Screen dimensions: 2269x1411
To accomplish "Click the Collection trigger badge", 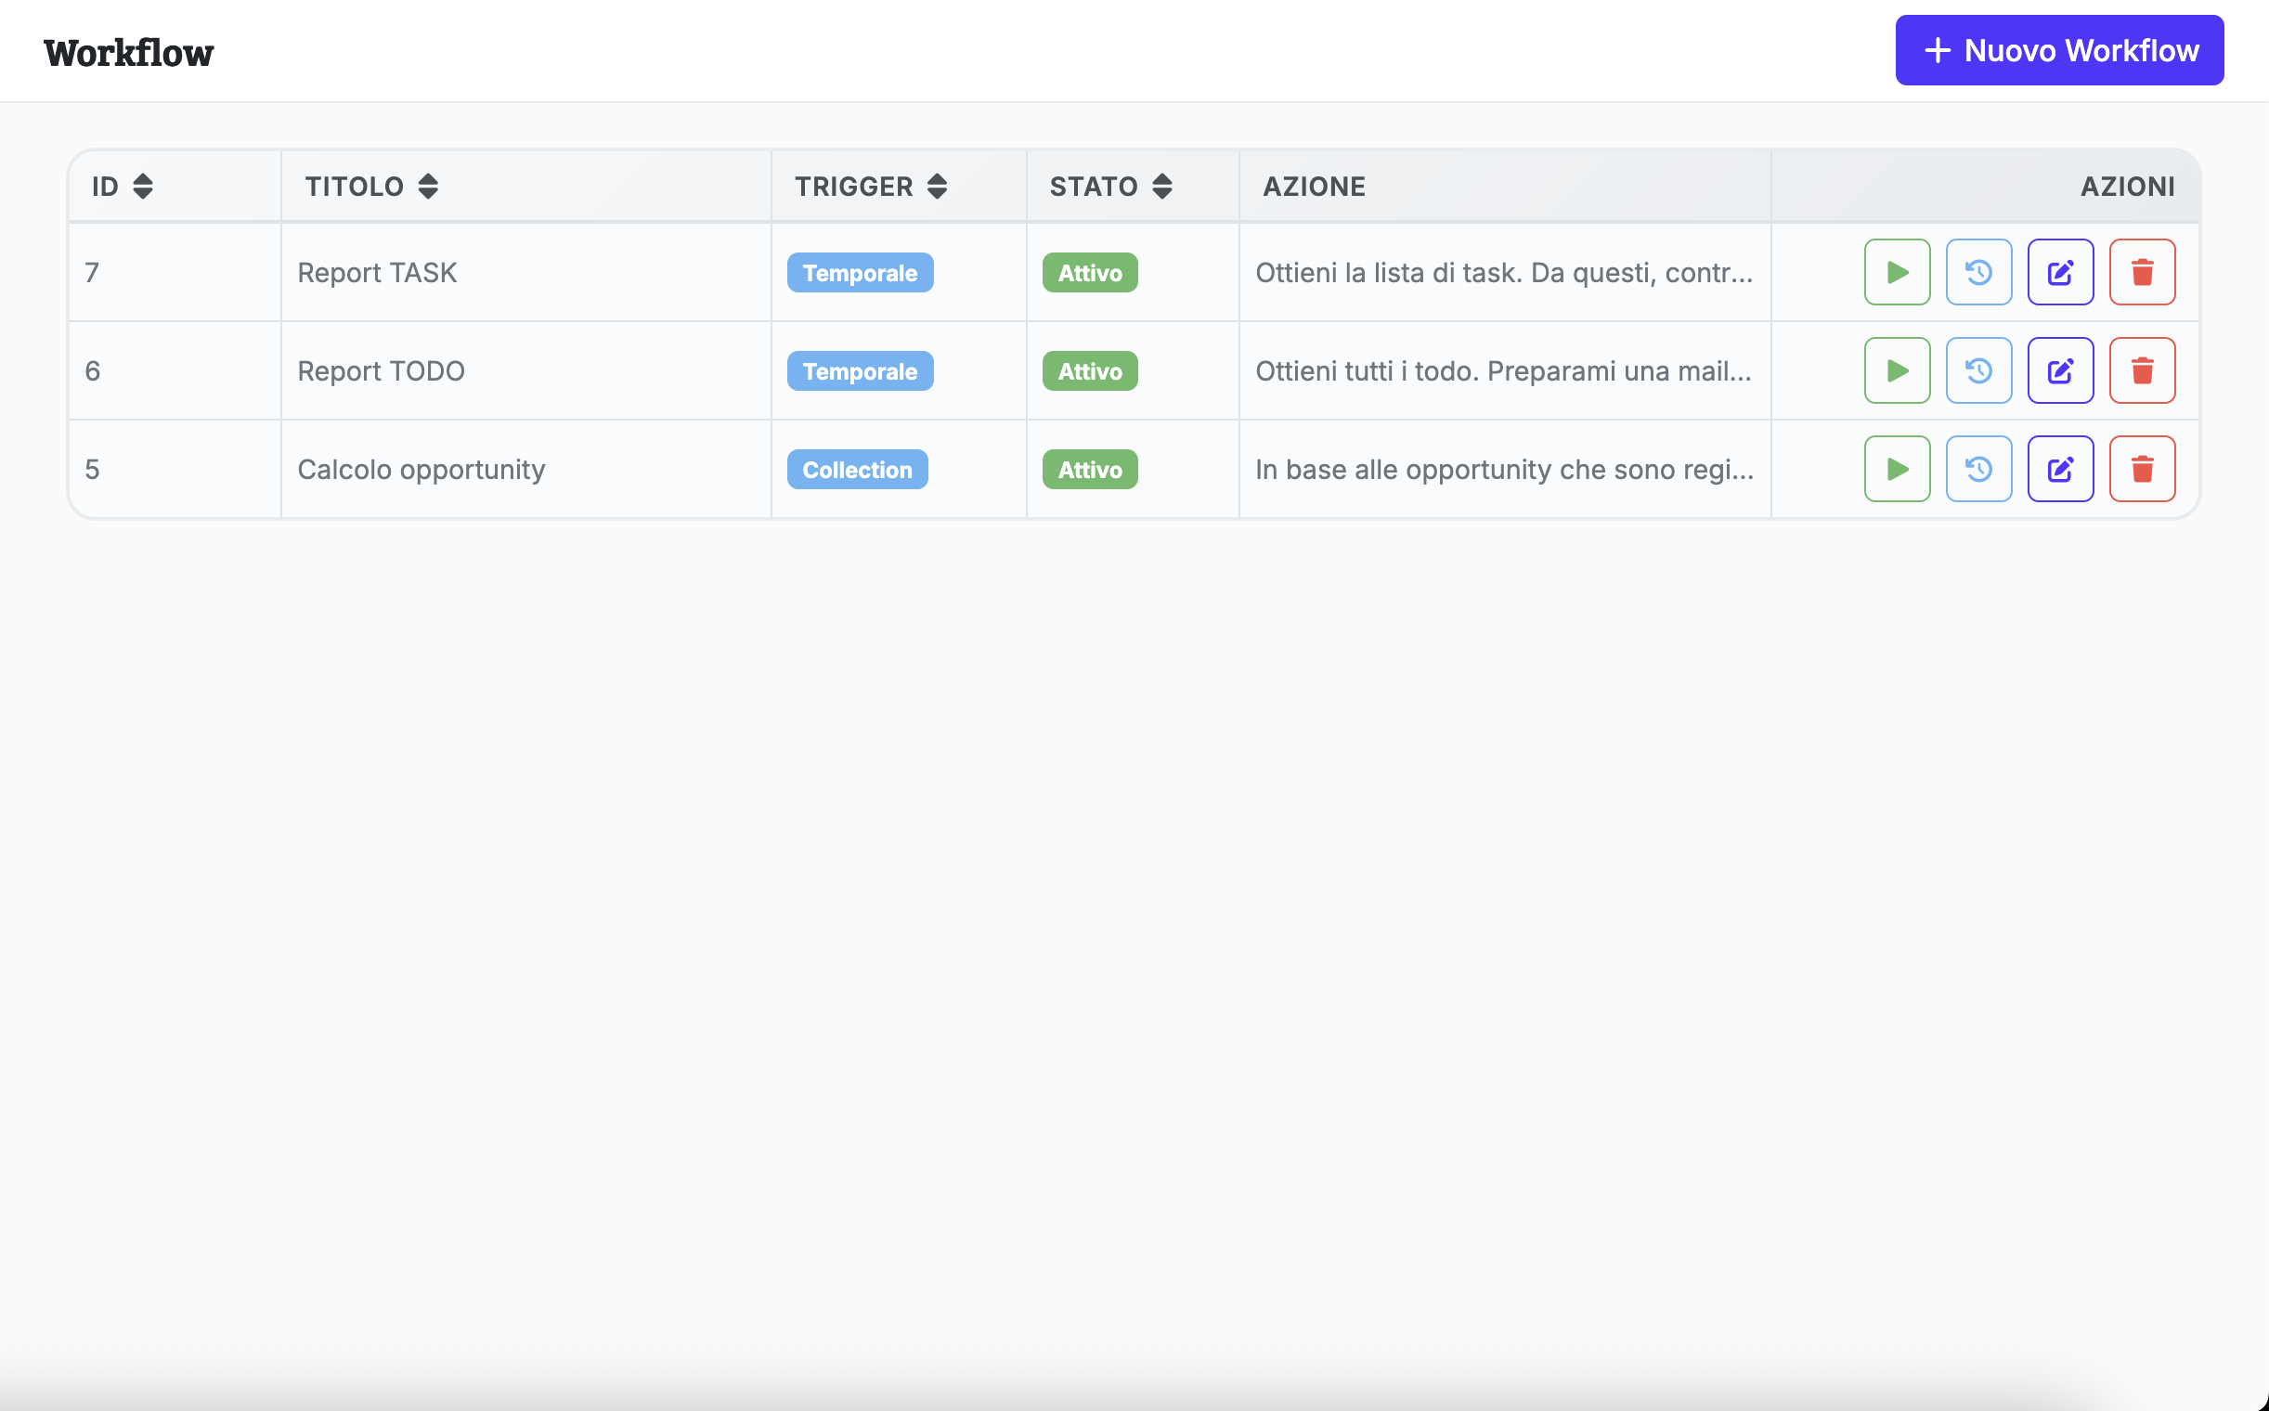I will click(857, 470).
